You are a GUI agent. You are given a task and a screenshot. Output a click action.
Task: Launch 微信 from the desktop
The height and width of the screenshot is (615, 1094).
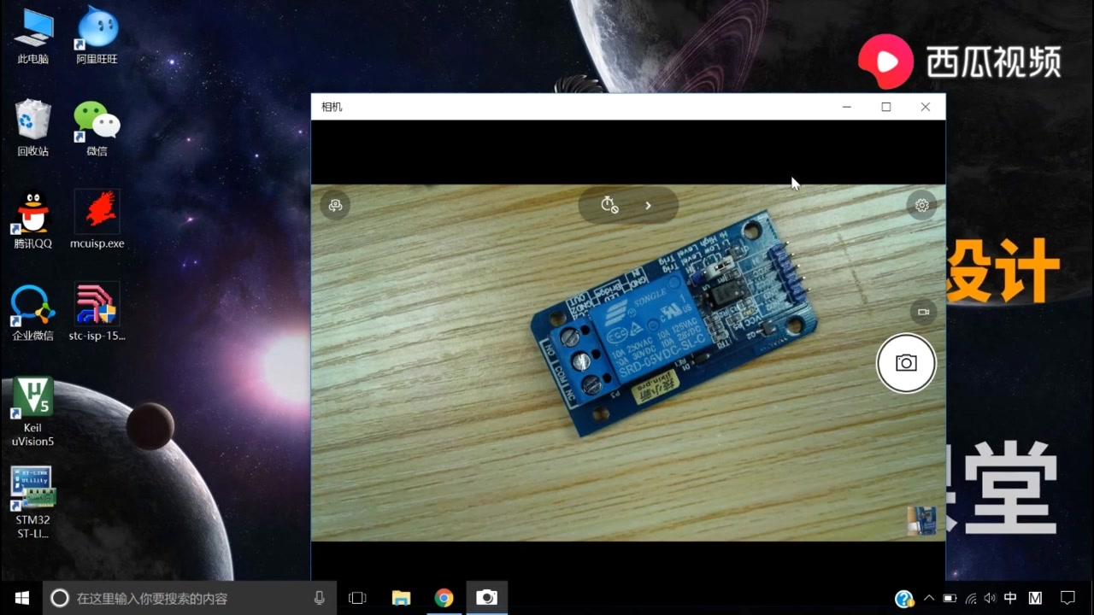coord(97,128)
